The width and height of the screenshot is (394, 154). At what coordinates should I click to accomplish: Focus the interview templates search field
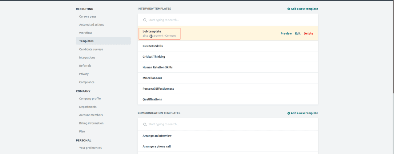coord(228,20)
